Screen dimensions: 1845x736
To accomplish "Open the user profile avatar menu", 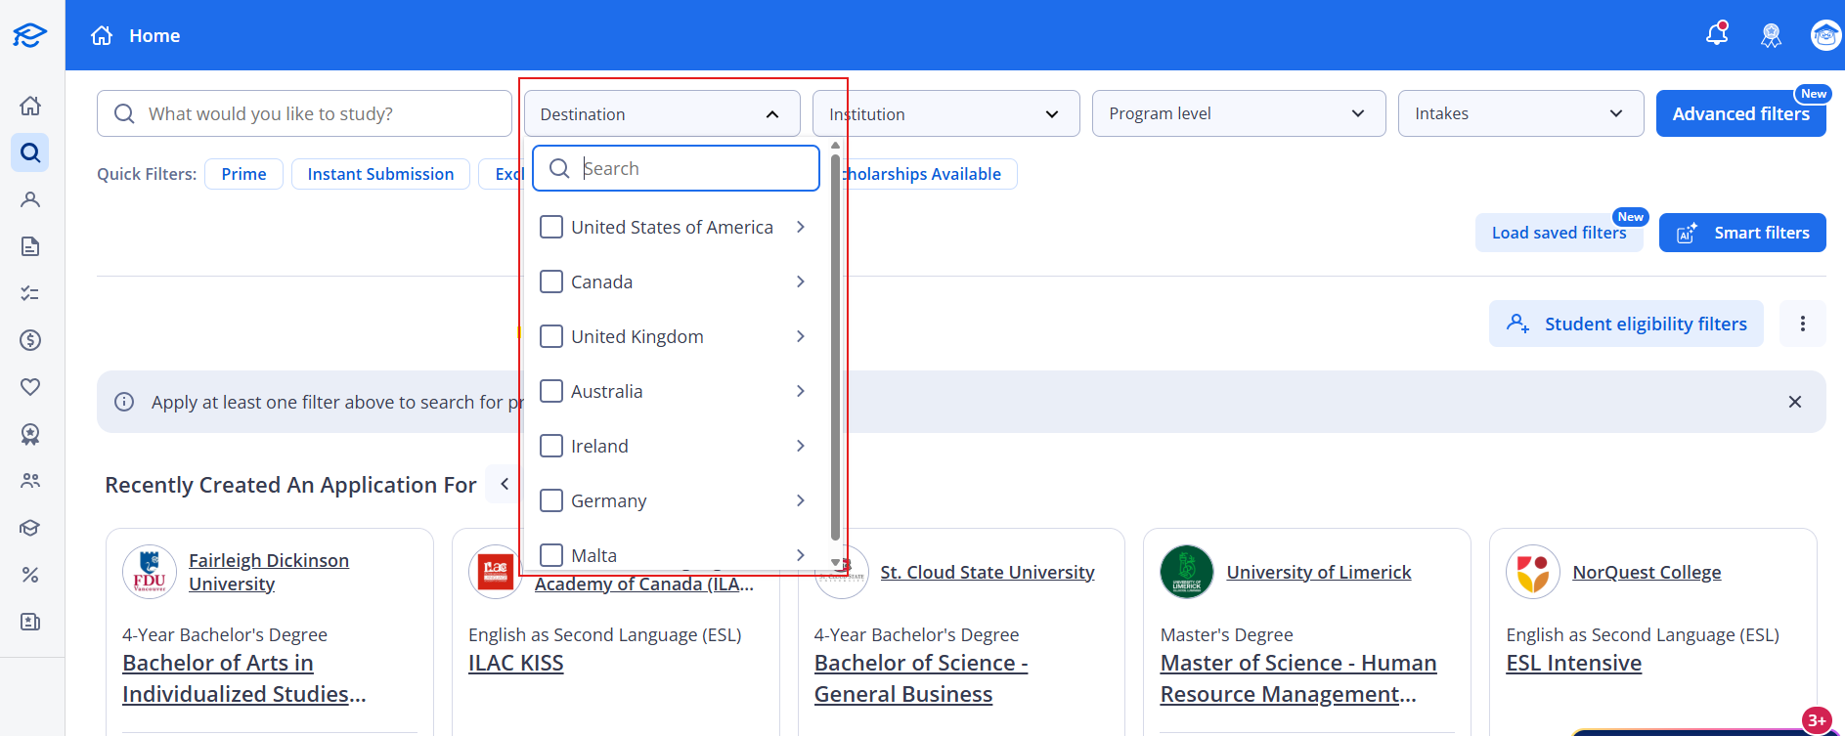I will tap(1825, 35).
